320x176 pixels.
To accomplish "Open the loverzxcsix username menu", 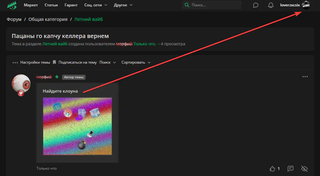I will 290,5.
